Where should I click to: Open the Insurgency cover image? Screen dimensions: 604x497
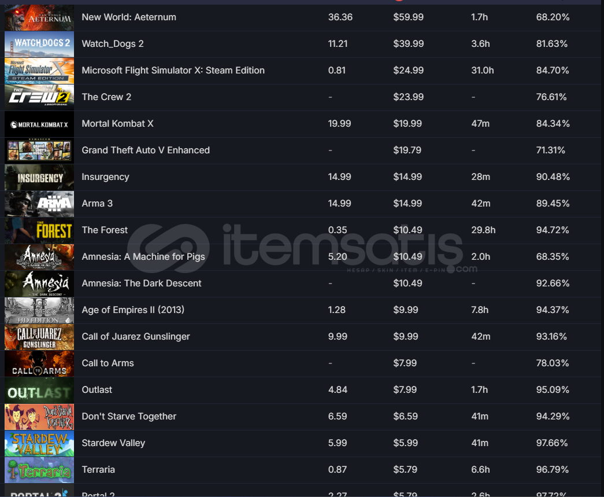[x=39, y=178]
